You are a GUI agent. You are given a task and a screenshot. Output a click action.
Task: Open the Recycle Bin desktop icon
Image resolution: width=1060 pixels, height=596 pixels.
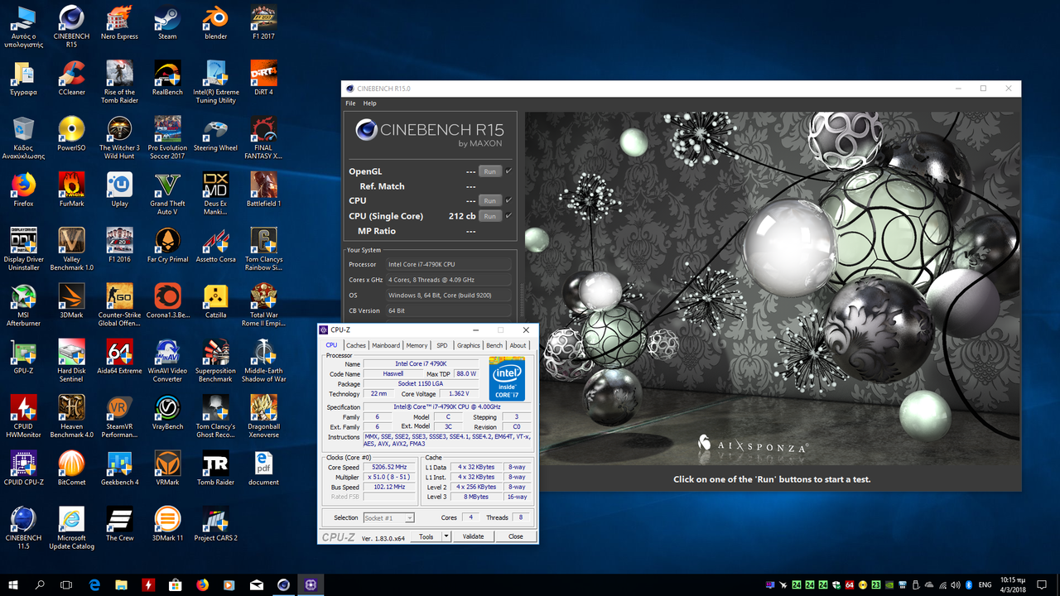23,138
